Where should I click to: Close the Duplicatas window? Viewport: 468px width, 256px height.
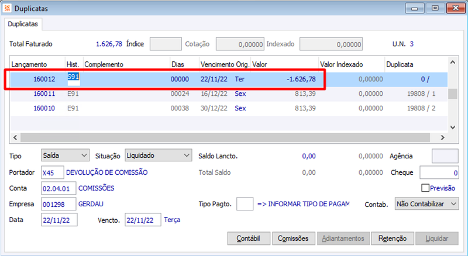coord(456,8)
